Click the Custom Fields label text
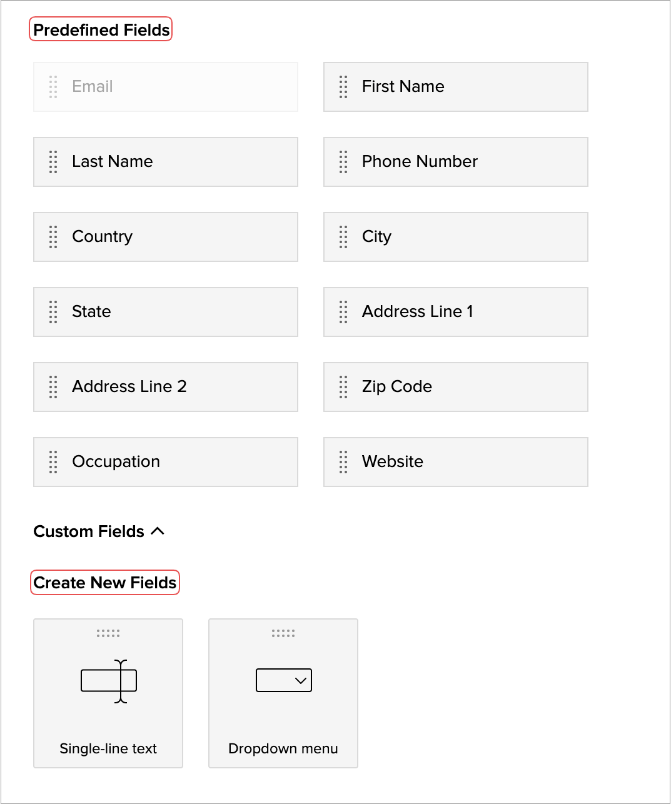The width and height of the screenshot is (671, 804). click(x=89, y=531)
